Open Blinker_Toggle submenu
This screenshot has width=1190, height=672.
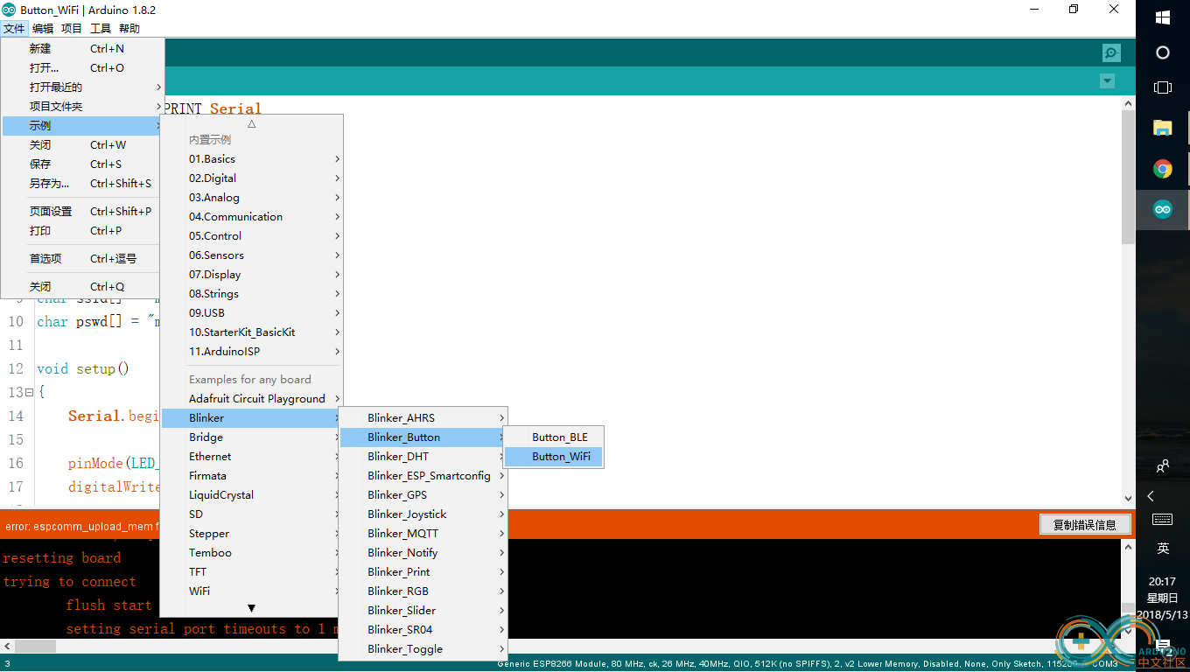[x=423, y=649]
